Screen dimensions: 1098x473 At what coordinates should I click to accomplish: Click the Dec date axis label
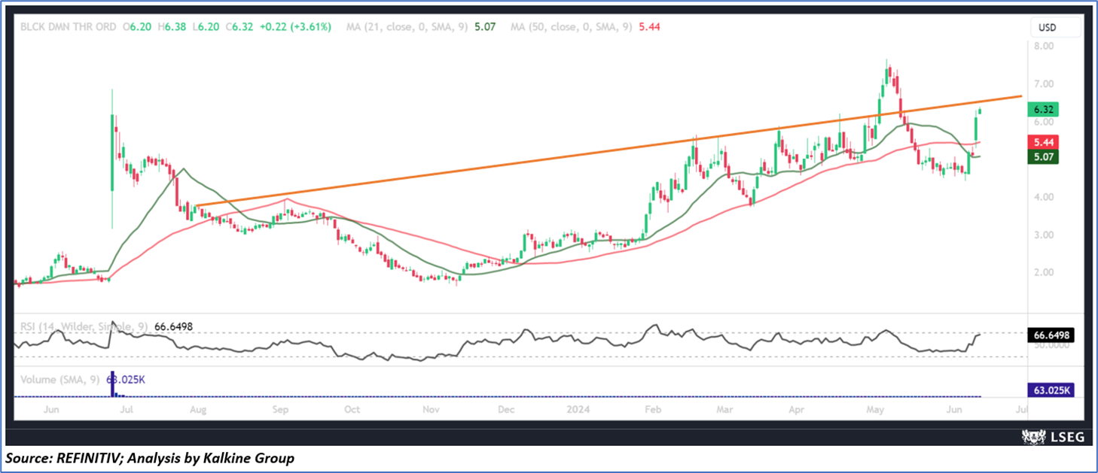click(506, 411)
